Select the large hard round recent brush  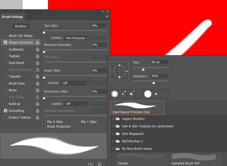pyautogui.click(x=148, y=94)
